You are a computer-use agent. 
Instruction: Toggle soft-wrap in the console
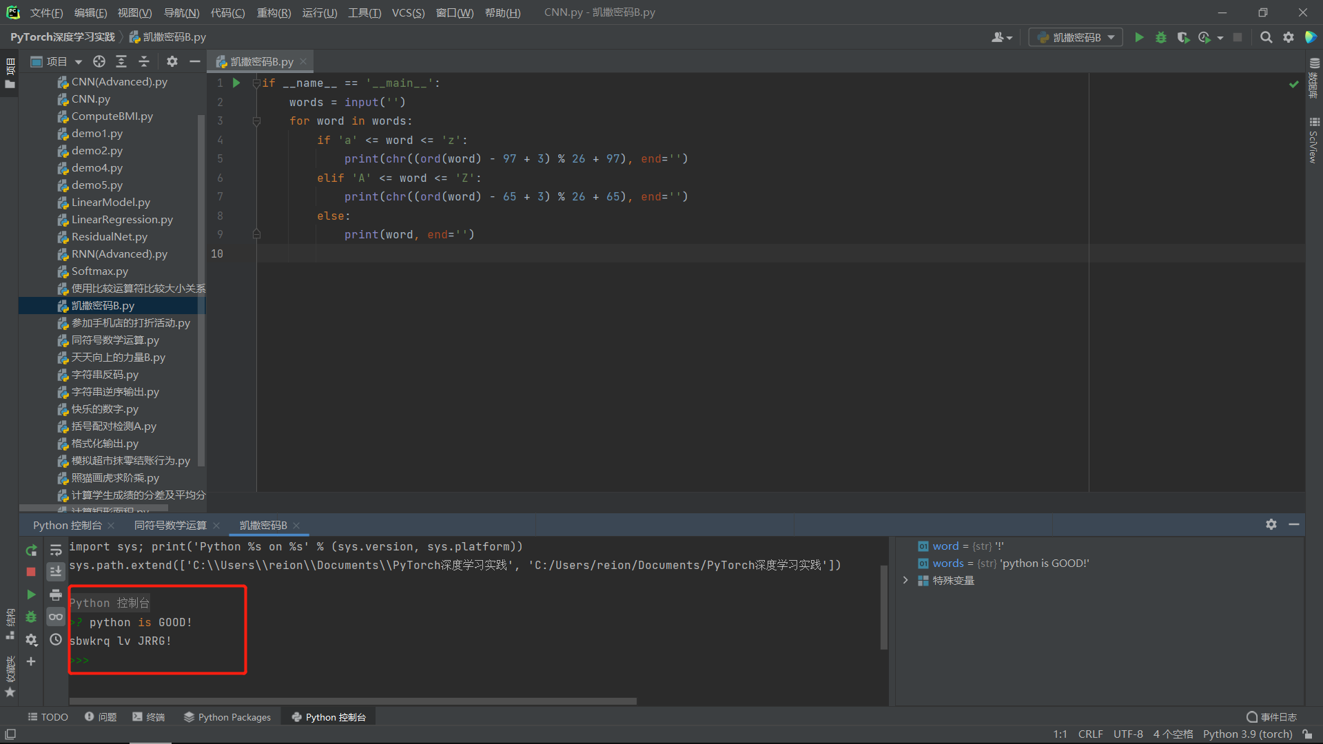coord(56,550)
